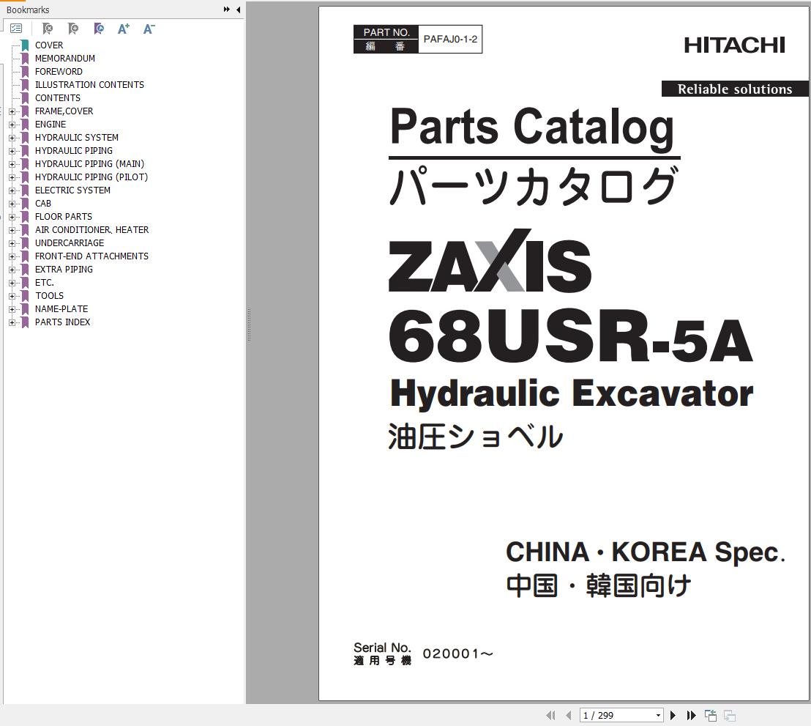
Task: Click the FOREWORD bookmark ribbon icon
Action: pos(25,72)
